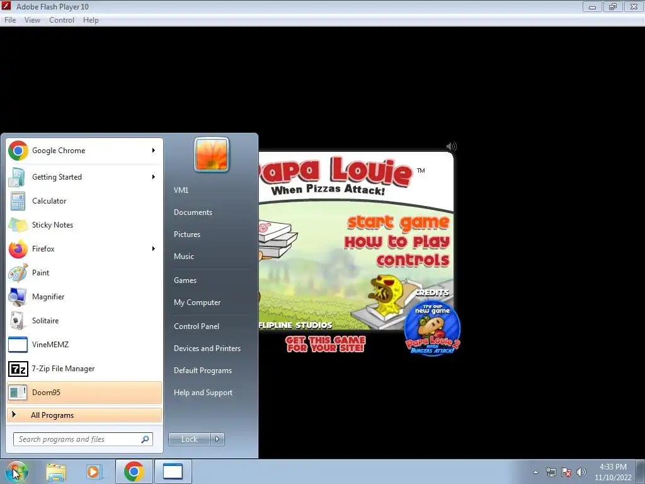Open the File menu
This screenshot has height=484, width=645.
tap(10, 20)
